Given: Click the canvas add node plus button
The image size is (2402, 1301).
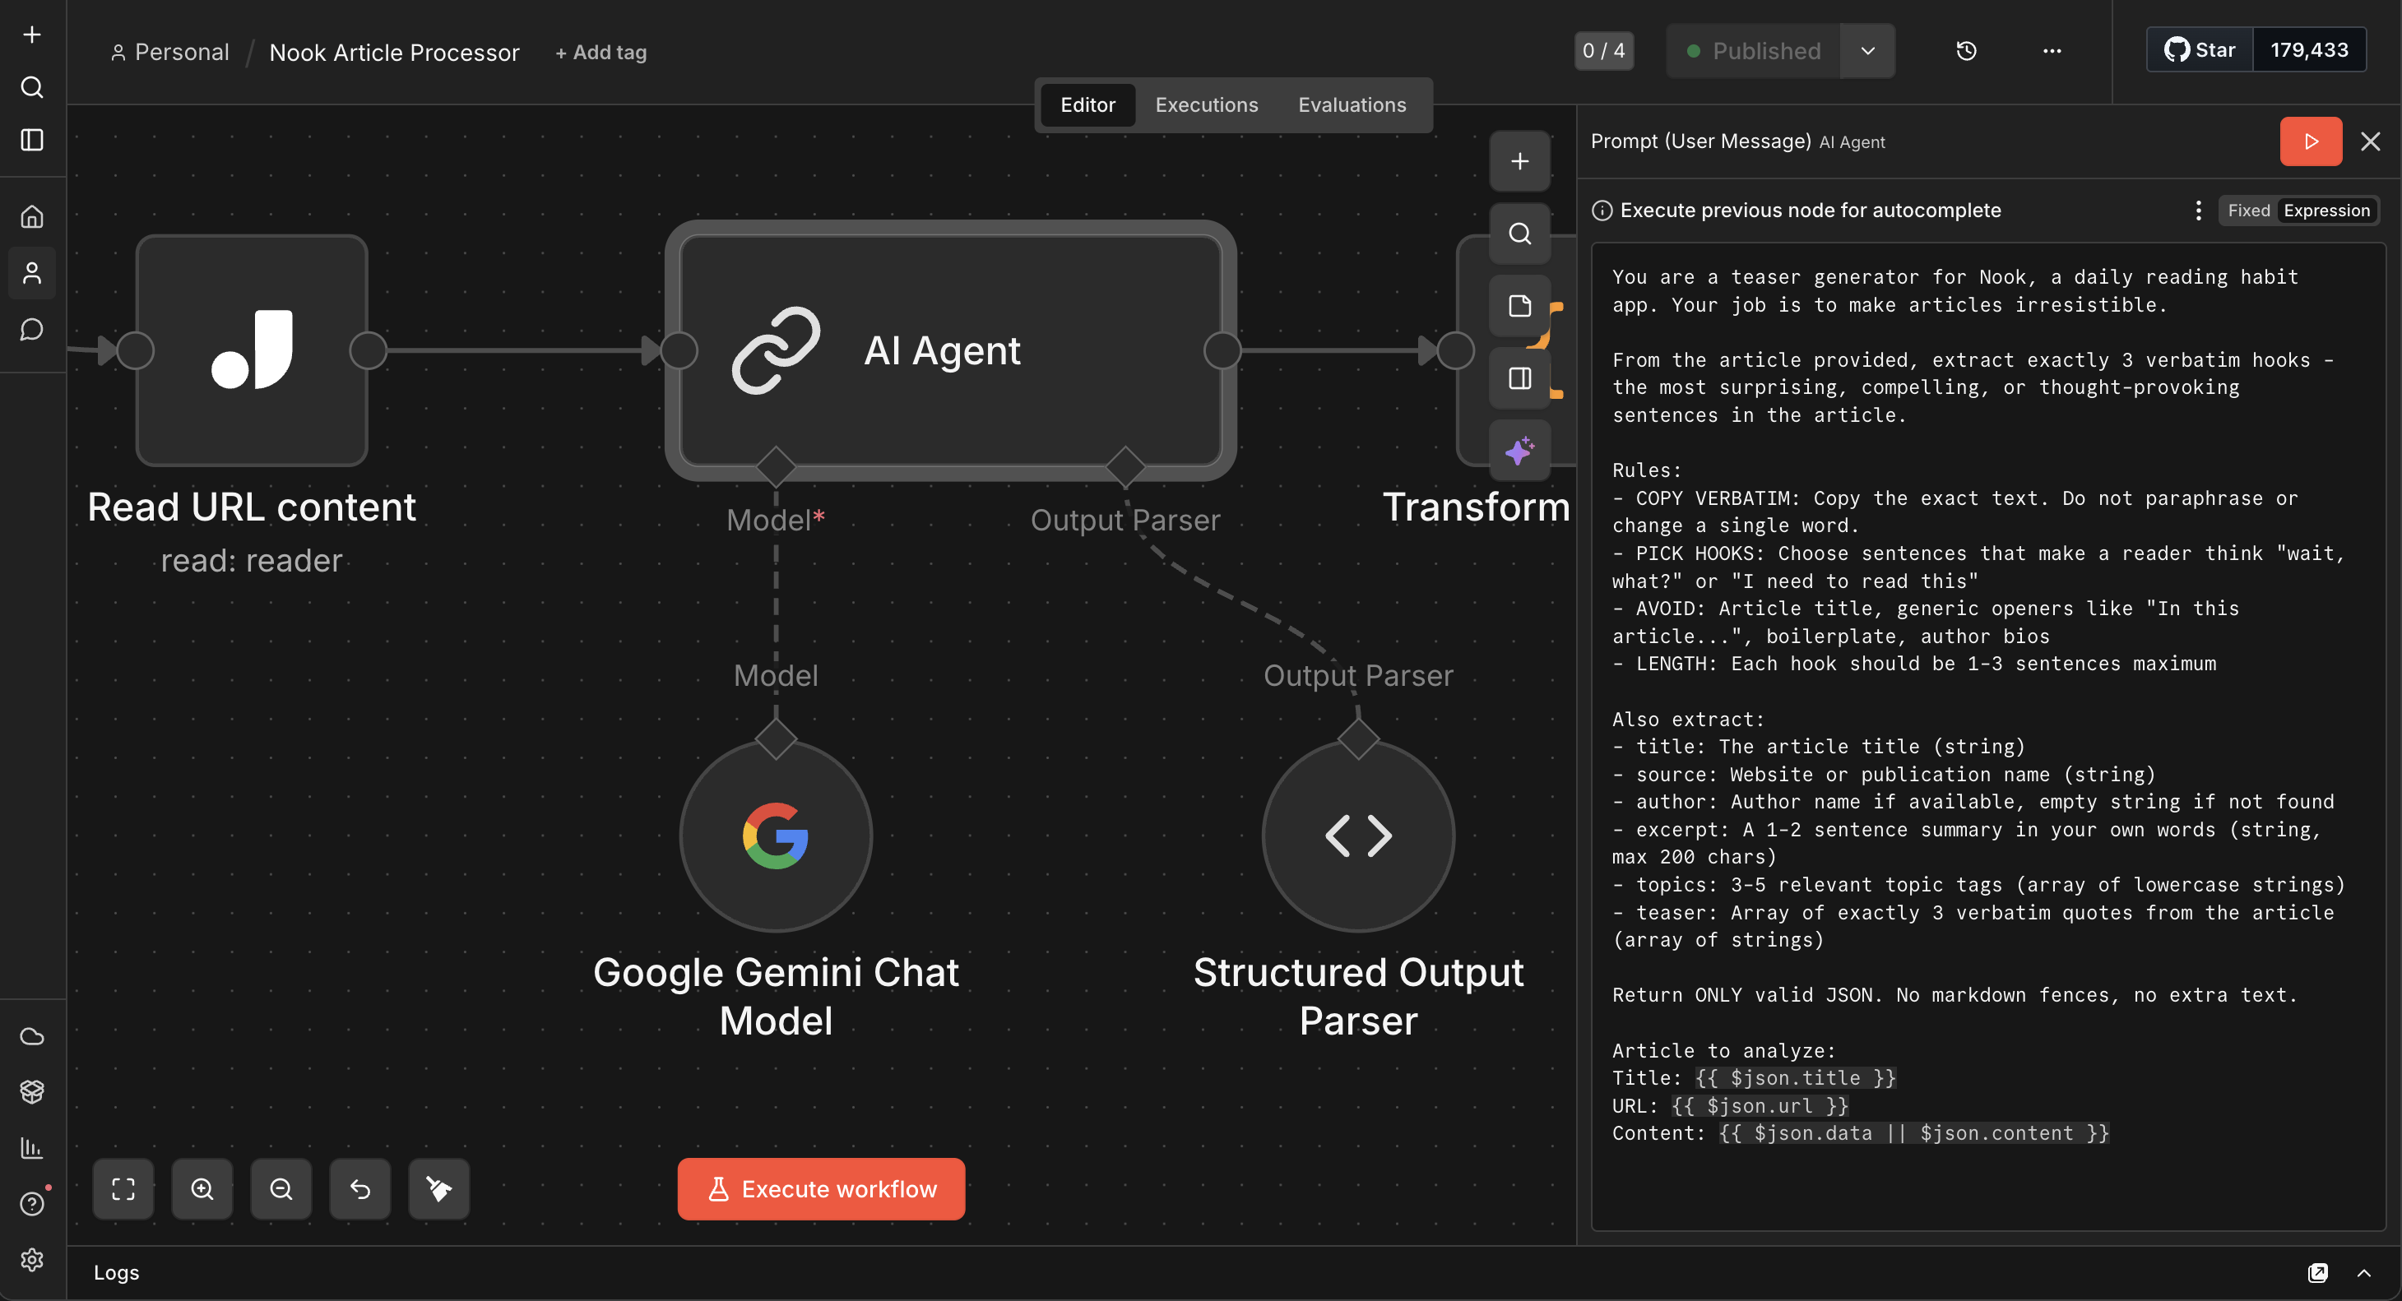Looking at the screenshot, I should point(1520,161).
